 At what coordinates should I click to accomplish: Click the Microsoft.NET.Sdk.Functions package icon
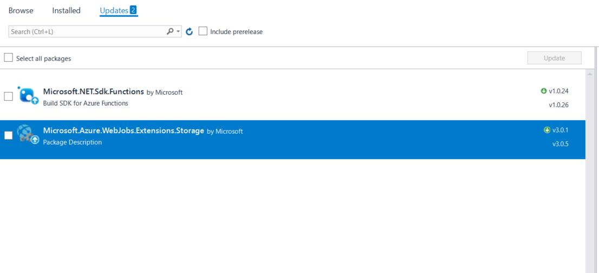[28, 95]
